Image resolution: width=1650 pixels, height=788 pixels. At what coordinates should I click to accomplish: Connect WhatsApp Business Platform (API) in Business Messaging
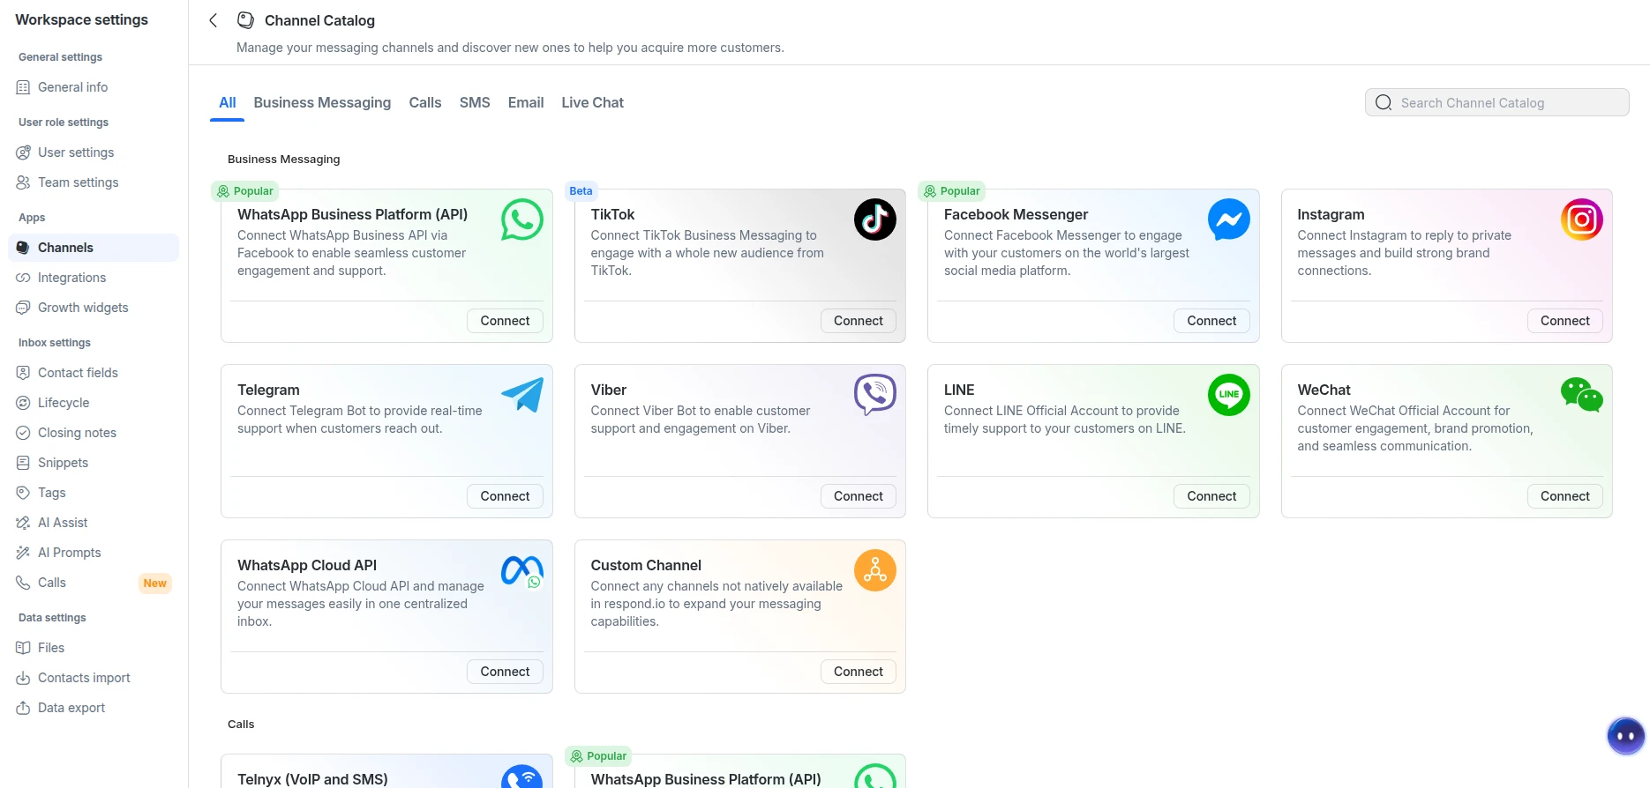pos(505,321)
